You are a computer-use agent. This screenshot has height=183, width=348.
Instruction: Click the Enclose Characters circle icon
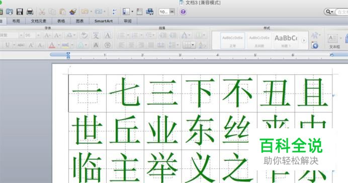coord(108,45)
